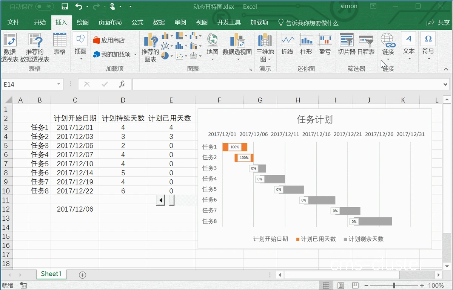
Task: Click the scroll bar control's left arrow
Action: click(160, 200)
